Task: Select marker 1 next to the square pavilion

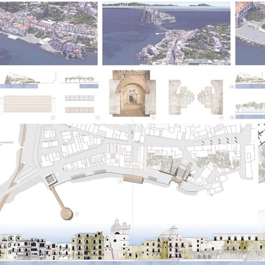Action: (57, 174)
